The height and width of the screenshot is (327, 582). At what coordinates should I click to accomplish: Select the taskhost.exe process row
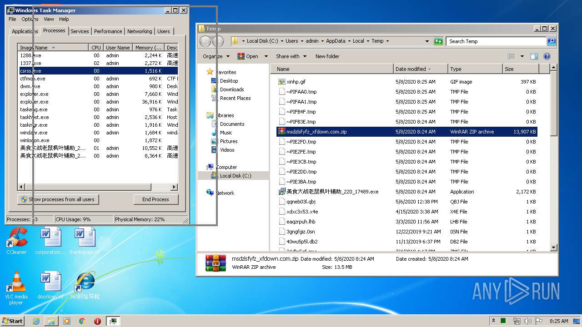(x=98, y=117)
